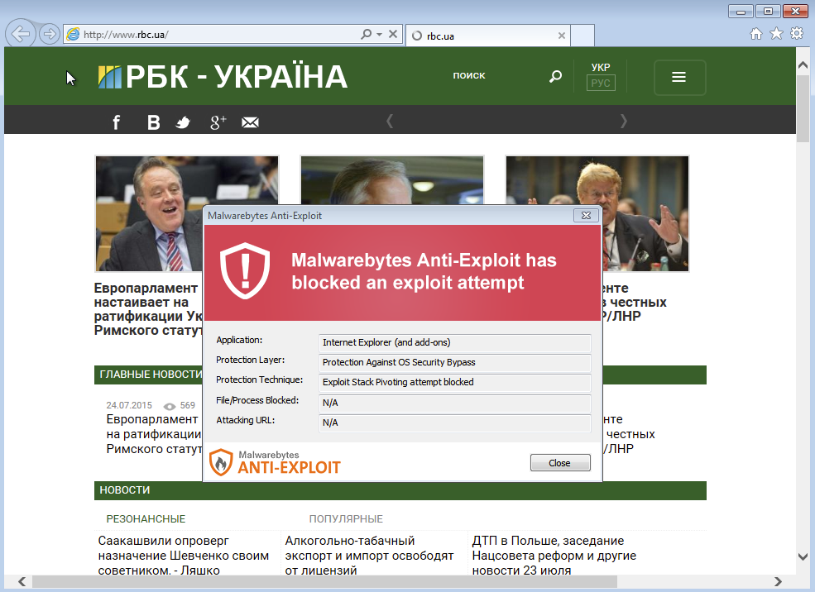Select the РЕЗОНАНСНЫЕ news tab
This screenshot has height=592, width=815.
coord(146,518)
